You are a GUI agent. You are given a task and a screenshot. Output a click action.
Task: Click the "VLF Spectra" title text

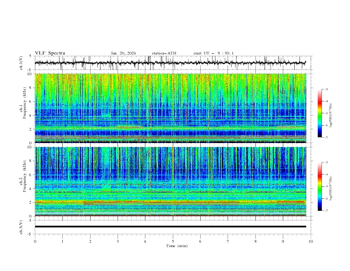click(x=50, y=53)
